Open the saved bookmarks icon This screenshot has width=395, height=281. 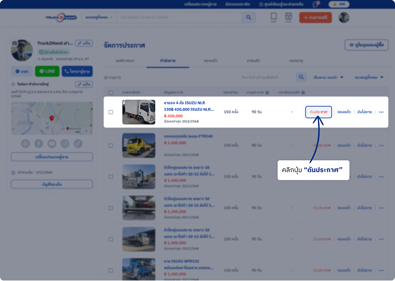pyautogui.click(x=274, y=17)
